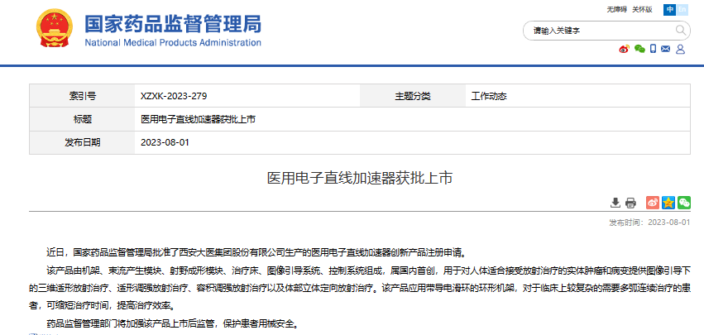Open the Weibo icon in header
Image resolution: width=704 pixels, height=335 pixels.
(x=624, y=49)
